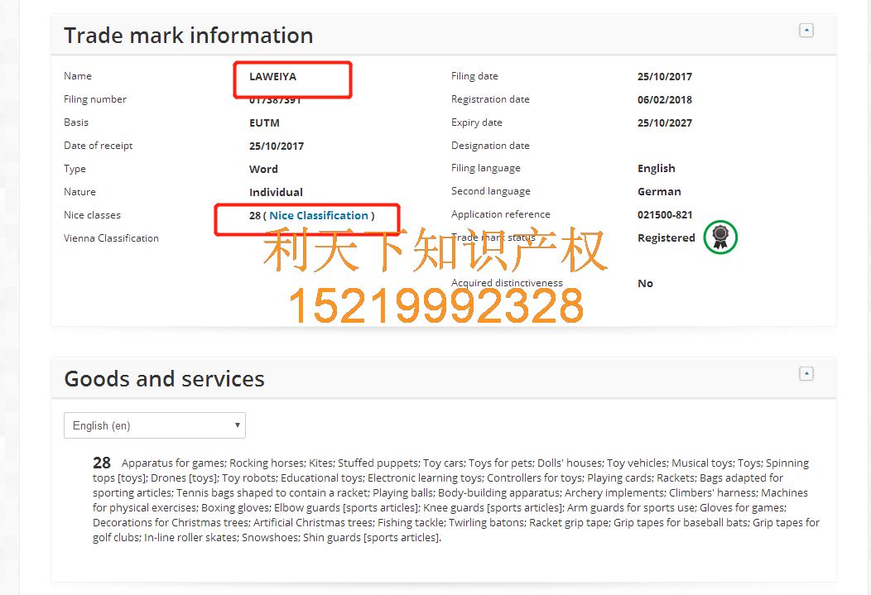Image resolution: width=871 pixels, height=595 pixels.
Task: Click the Vienna Classification label
Action: click(111, 238)
